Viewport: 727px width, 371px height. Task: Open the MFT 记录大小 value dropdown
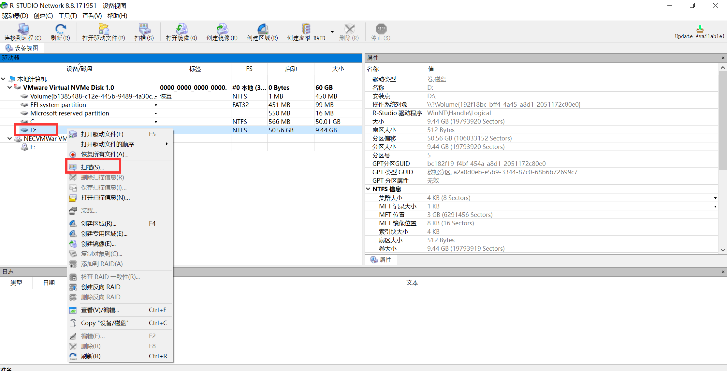(x=715, y=206)
